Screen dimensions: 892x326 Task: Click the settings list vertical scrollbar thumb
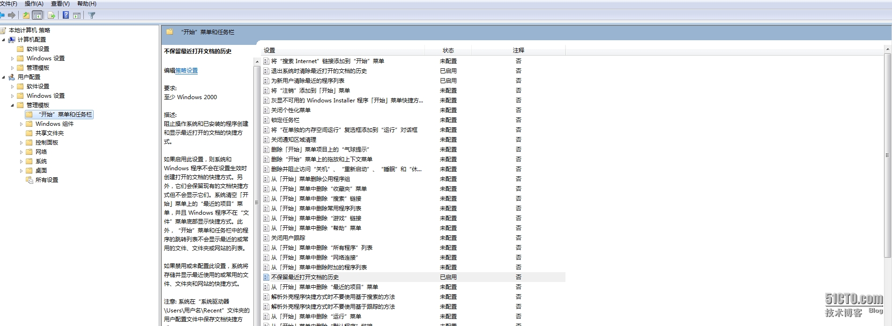(887, 155)
